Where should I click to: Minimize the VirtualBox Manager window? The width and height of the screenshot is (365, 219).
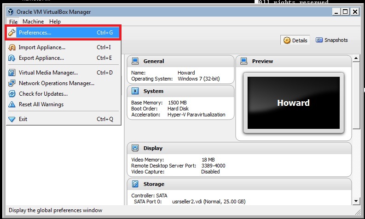click(336, 12)
